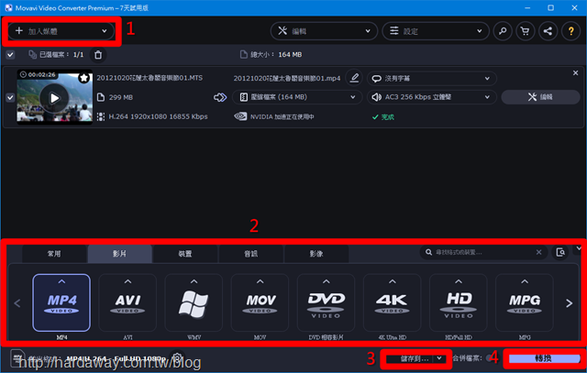Image resolution: width=587 pixels, height=373 pixels.
Task: Select the MOV video format icon
Action: (260, 302)
